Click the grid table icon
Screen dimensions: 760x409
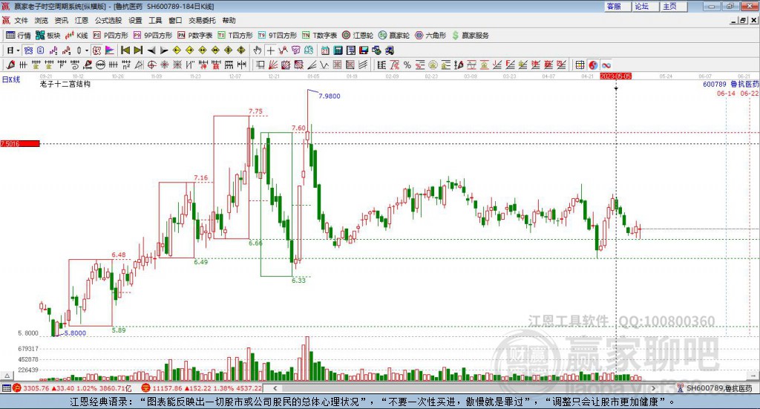[x=580, y=65]
